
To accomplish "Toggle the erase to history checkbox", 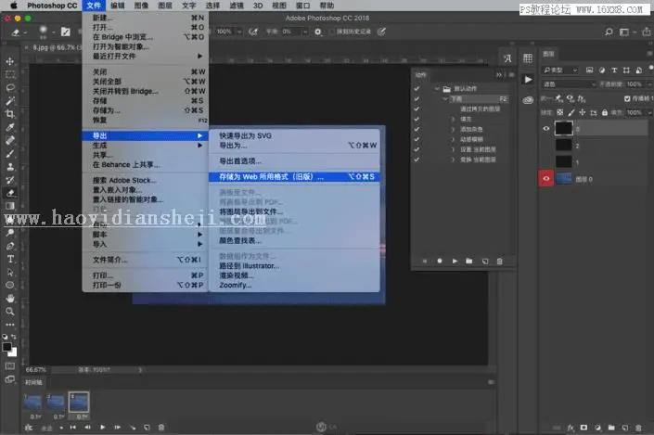I will [x=332, y=32].
